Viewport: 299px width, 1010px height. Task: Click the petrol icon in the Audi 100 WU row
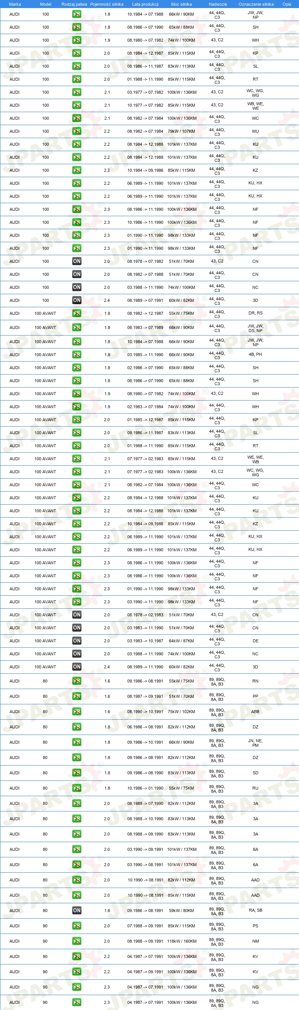pyautogui.click(x=77, y=131)
